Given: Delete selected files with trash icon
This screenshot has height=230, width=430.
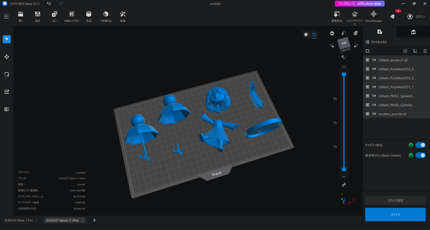Looking at the screenshot, I should pyautogui.click(x=425, y=51).
